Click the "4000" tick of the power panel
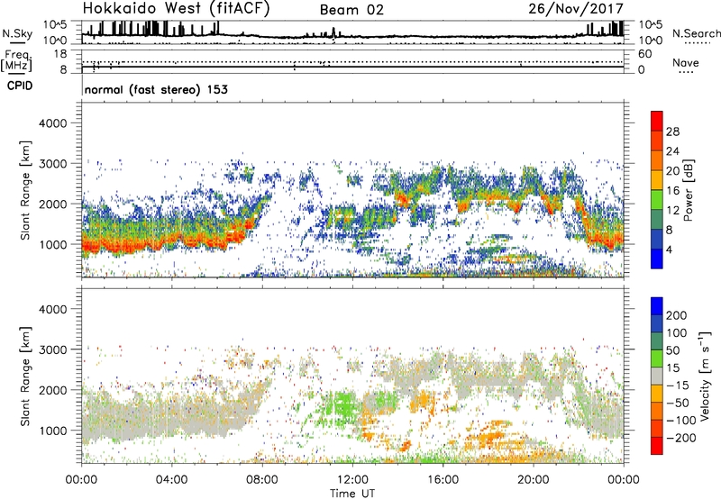Screen dimensions: 721x499 pyautogui.click(x=52, y=123)
